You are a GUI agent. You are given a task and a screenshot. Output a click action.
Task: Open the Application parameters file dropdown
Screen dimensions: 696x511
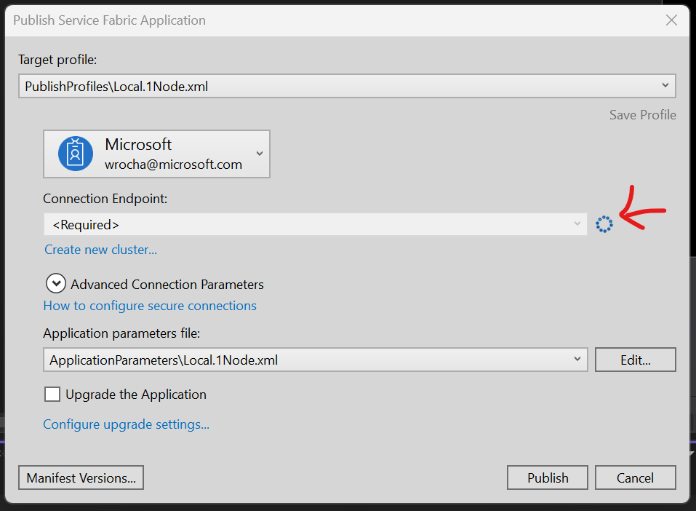point(316,360)
